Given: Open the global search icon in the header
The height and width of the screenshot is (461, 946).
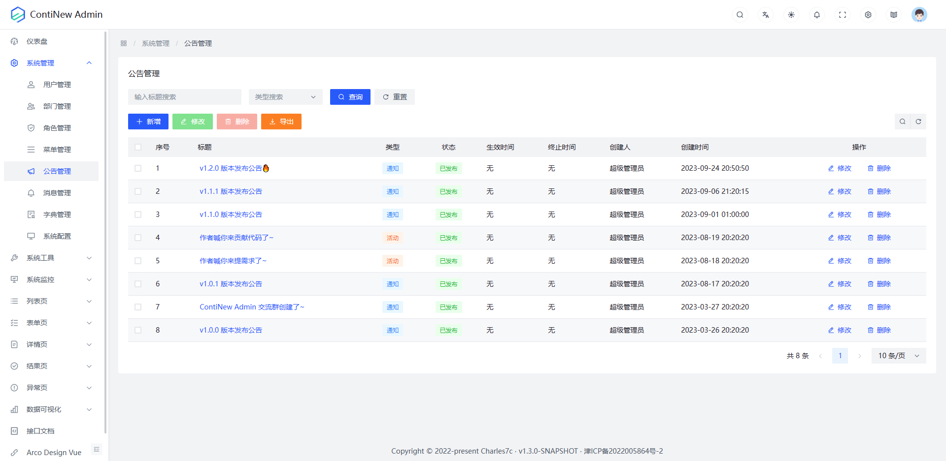Looking at the screenshot, I should tap(740, 15).
